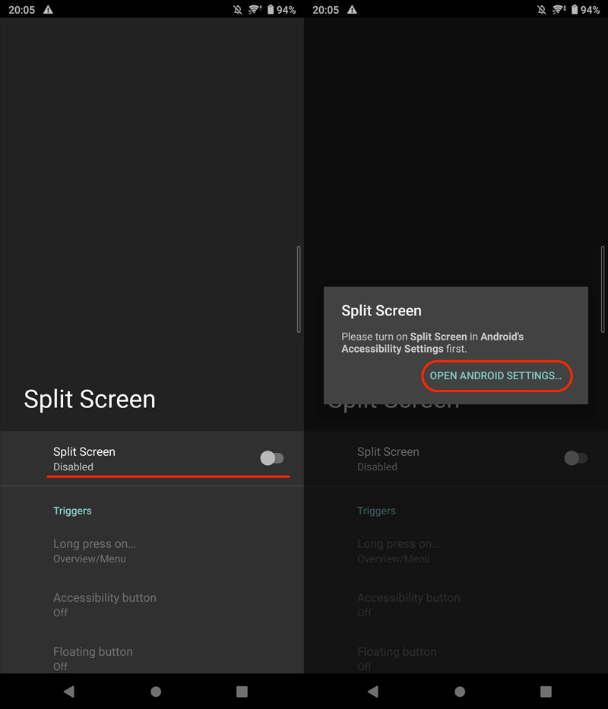The width and height of the screenshot is (608, 709).
Task: Tap Wi-Fi icon in right status bar
Action: click(x=559, y=10)
